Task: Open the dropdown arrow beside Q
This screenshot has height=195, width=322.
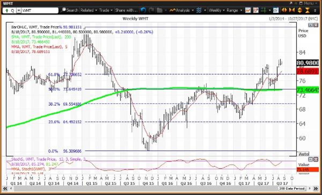Action: (19, 10)
